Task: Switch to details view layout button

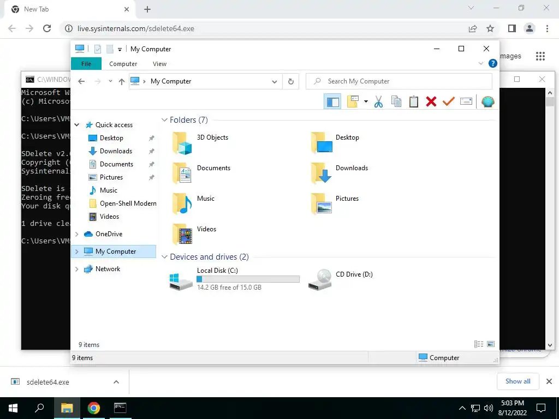Action: pyautogui.click(x=478, y=344)
